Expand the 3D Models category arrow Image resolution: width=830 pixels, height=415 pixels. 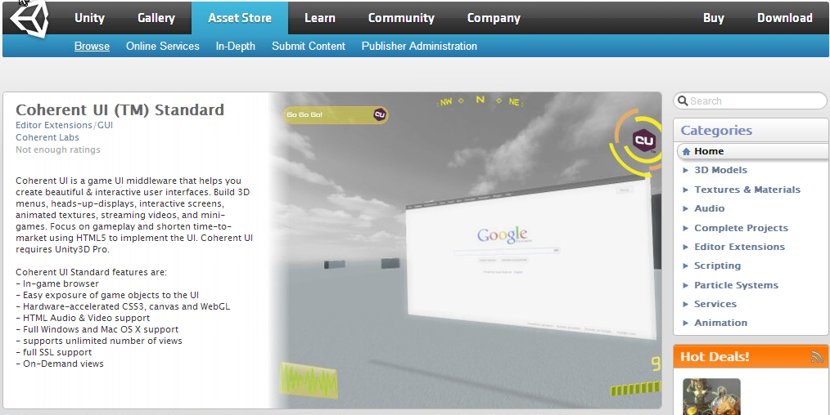[686, 171]
